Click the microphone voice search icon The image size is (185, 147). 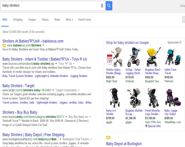[x=102, y=6]
